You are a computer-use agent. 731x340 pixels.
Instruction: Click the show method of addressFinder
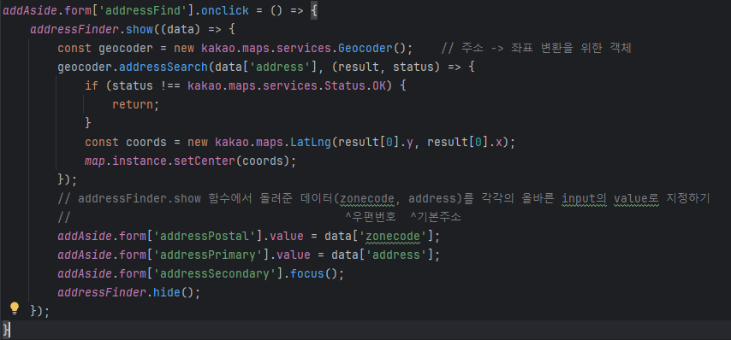(140, 29)
